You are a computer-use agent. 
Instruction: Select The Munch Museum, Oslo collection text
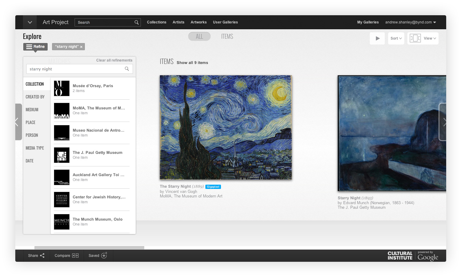97,219
